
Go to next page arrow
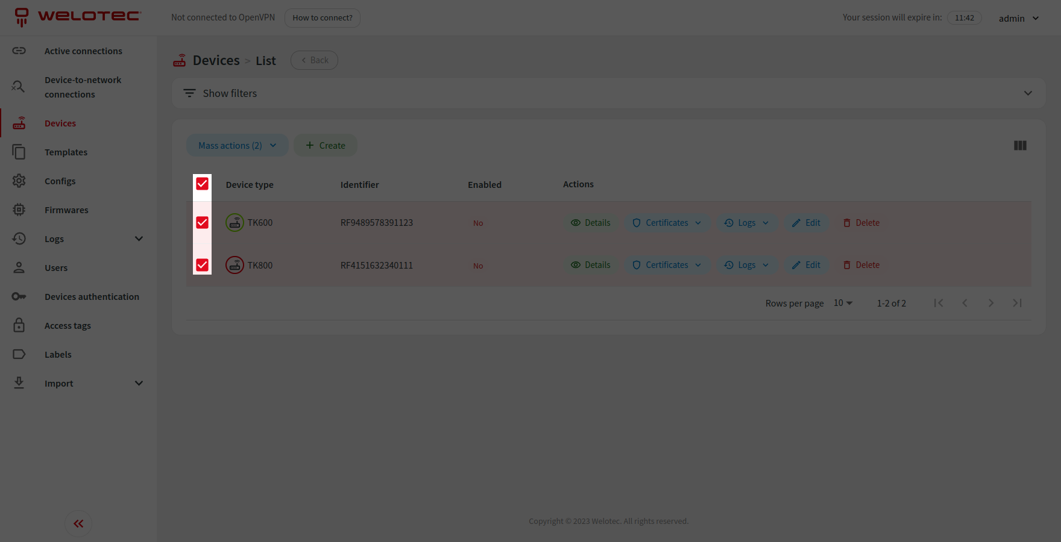pyautogui.click(x=991, y=303)
